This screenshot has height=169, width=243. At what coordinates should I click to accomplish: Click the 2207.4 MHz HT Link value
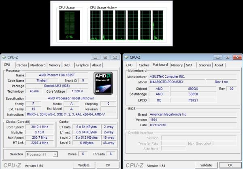[40, 143]
